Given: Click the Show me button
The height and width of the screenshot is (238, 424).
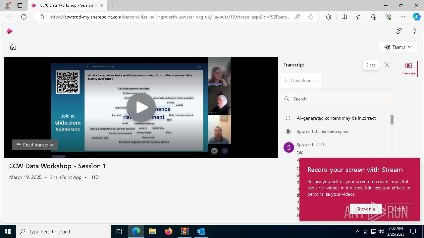Looking at the screenshot, I should click(x=366, y=209).
